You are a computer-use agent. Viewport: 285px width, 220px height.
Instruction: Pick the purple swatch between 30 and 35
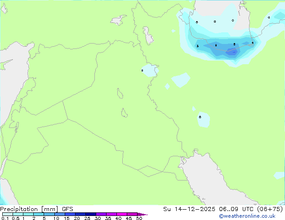101,214
